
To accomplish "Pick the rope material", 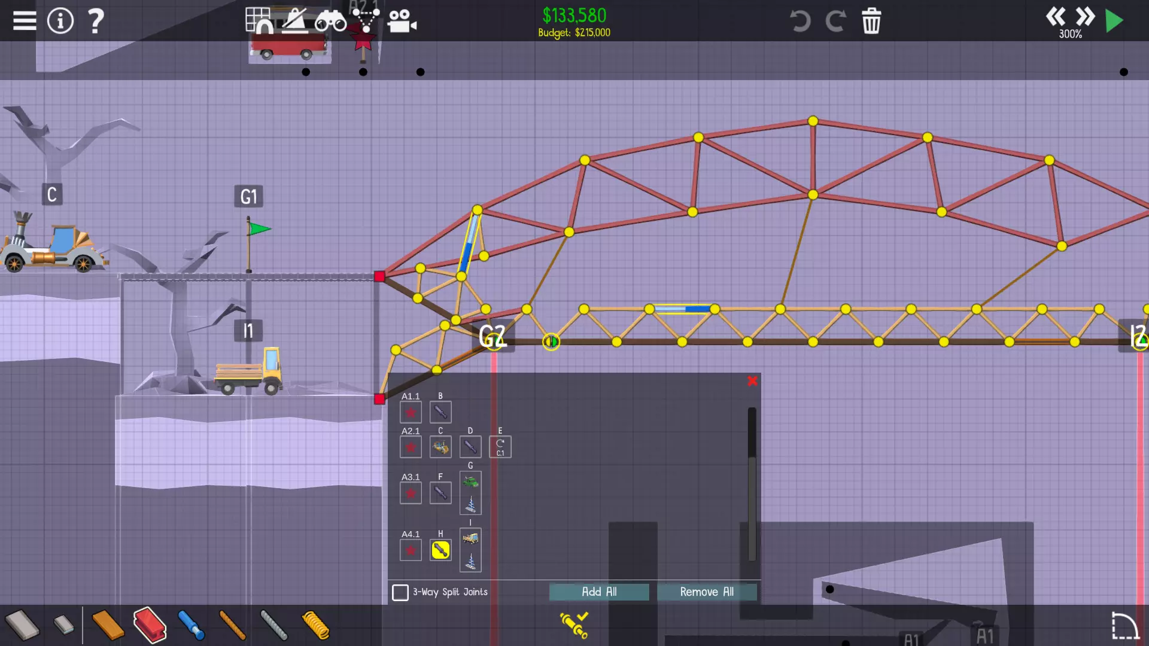I will click(x=232, y=625).
